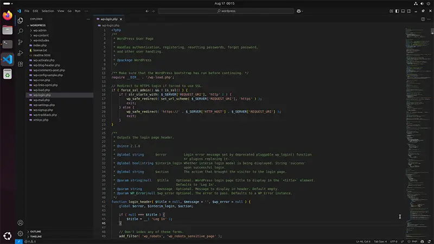Open the Go menu
Image resolution: width=434 pixels, height=244 pixels.
pyautogui.click(x=69, y=11)
